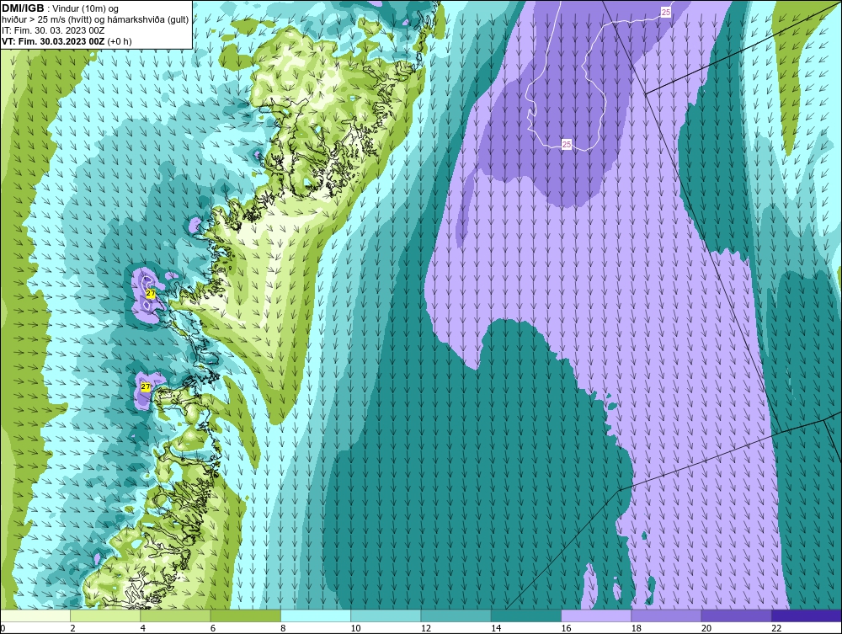
Task: Click the legend scale number 0
Action: coord(3,629)
